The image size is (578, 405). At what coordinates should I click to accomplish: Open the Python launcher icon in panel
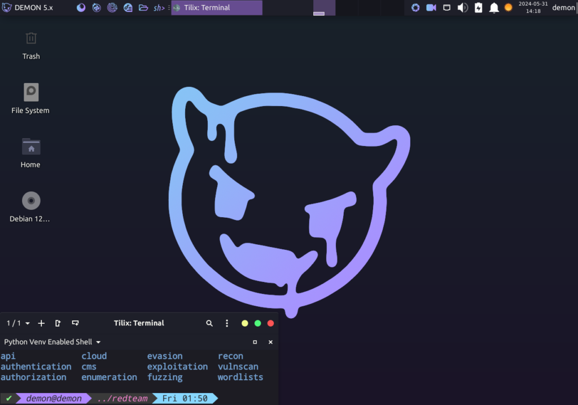(x=97, y=7)
